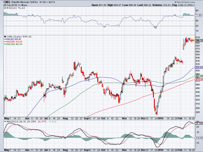
Task: Click the -10 level on the MACD axis
Action: click(x=197, y=143)
